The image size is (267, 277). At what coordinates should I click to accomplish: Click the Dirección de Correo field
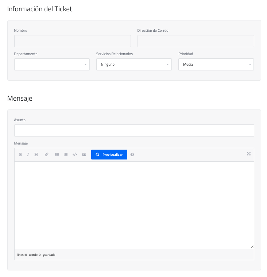pyautogui.click(x=196, y=41)
